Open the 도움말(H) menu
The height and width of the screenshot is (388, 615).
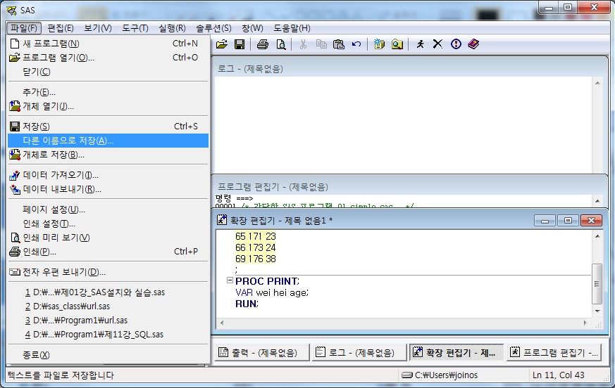point(292,28)
